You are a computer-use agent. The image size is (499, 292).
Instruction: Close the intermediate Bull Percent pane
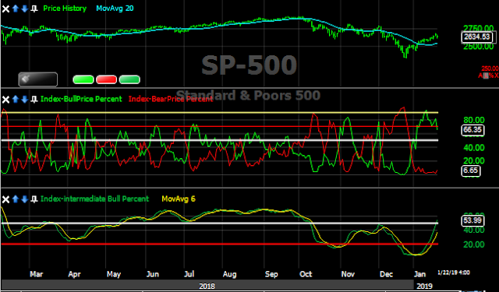click(x=5, y=199)
